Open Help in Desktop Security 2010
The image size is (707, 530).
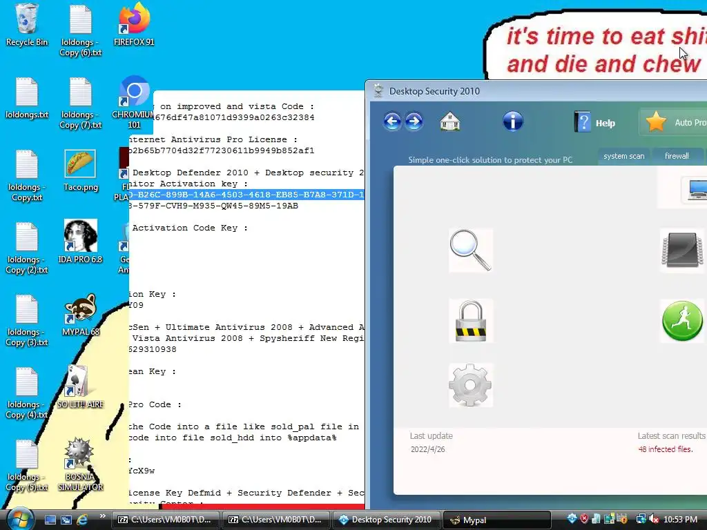(x=594, y=122)
